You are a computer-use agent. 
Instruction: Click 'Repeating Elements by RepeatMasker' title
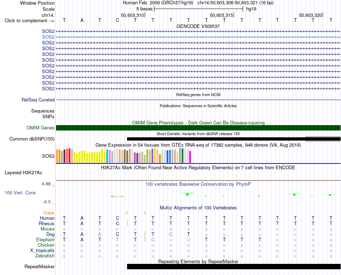[x=198, y=261]
